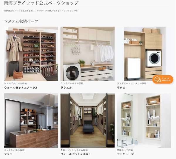Click the ランドリー・サニタリー収納 category text
The height and width of the screenshot is (159, 176).
point(131,83)
